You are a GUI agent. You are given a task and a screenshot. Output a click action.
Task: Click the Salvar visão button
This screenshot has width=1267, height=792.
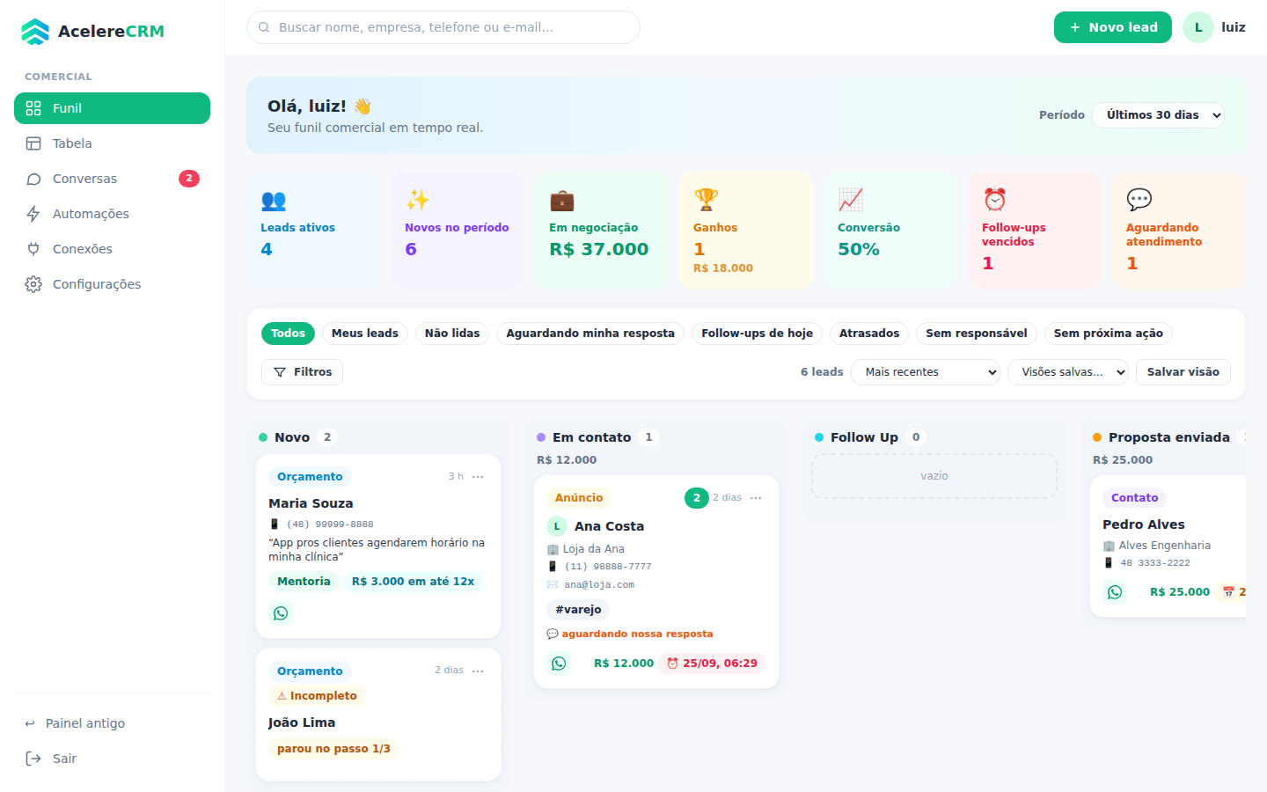pyautogui.click(x=1183, y=372)
